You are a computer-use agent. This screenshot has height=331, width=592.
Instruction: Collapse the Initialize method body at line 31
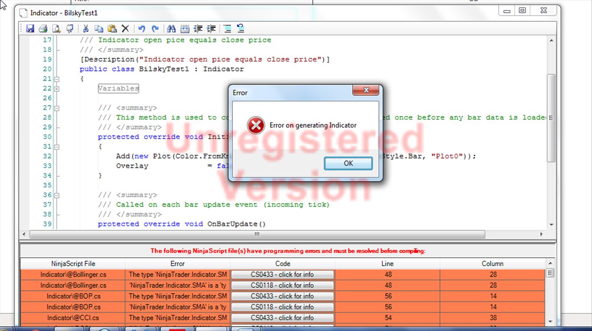[57, 146]
